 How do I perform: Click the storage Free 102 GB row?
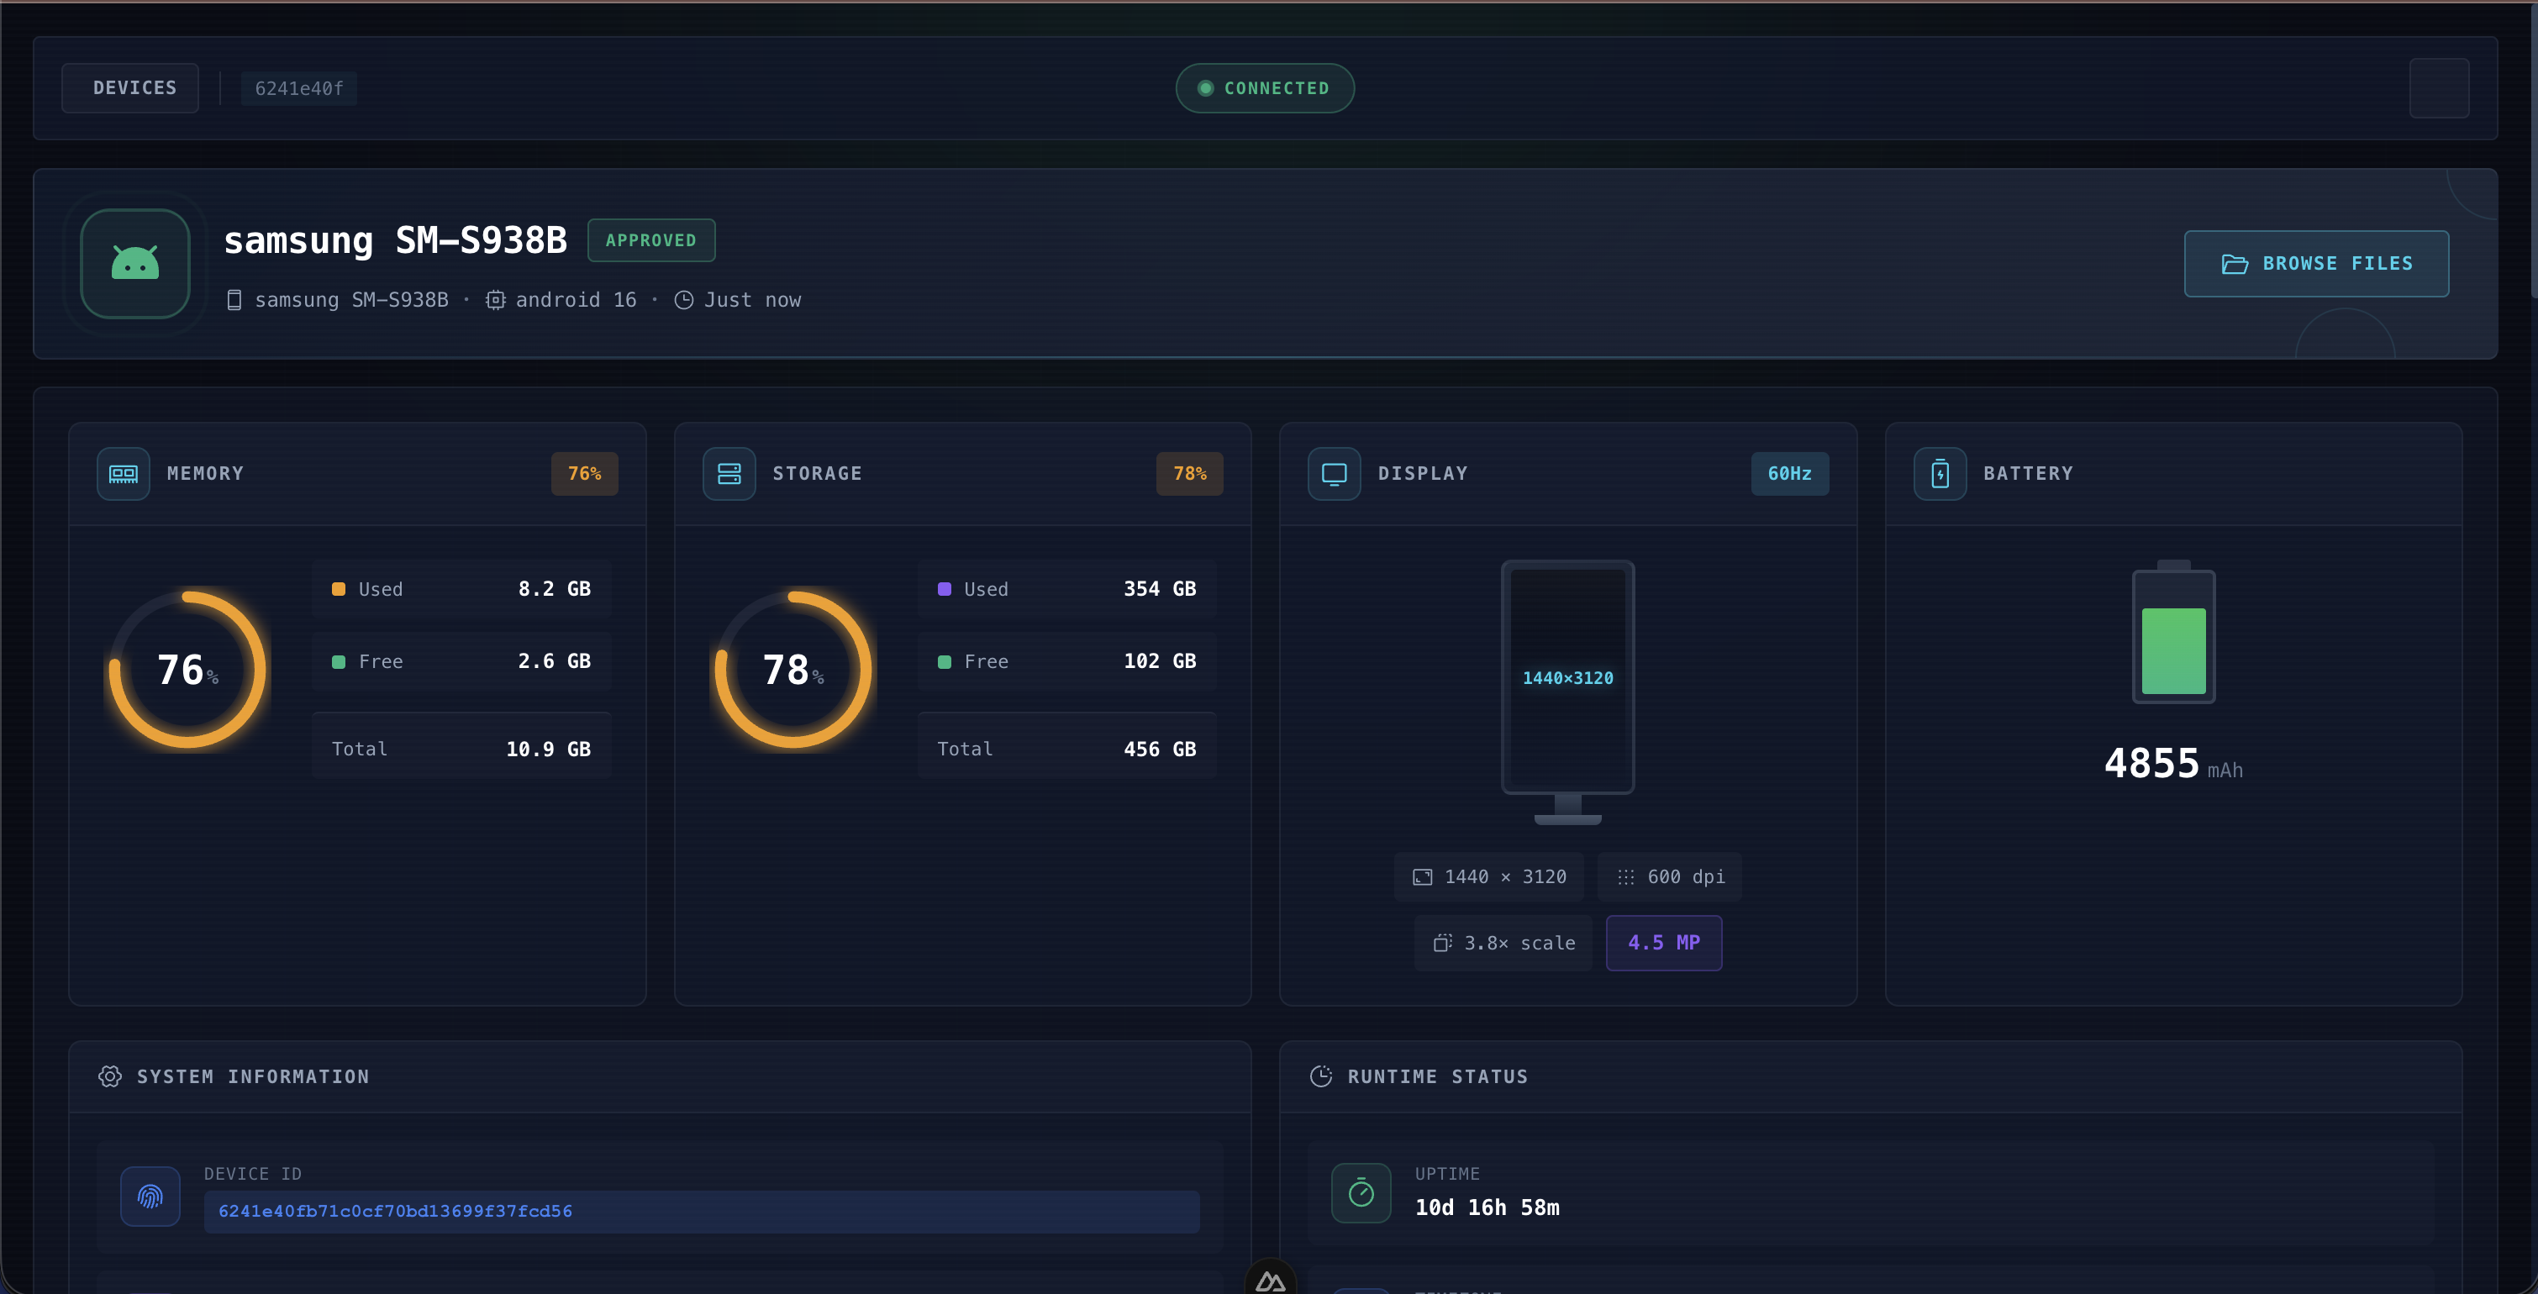(1067, 662)
